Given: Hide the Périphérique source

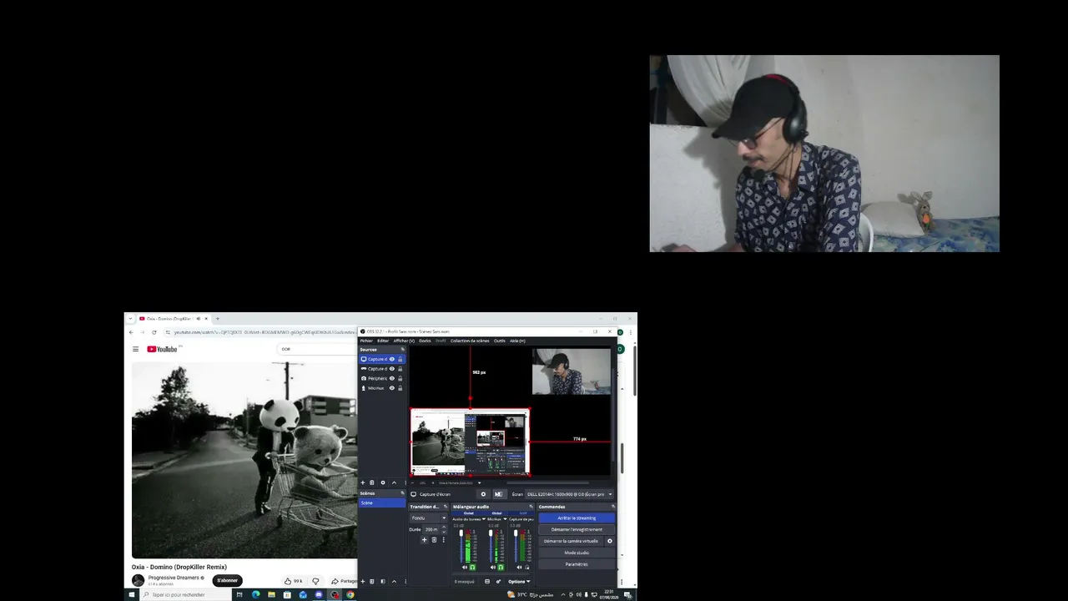Looking at the screenshot, I should (x=392, y=378).
